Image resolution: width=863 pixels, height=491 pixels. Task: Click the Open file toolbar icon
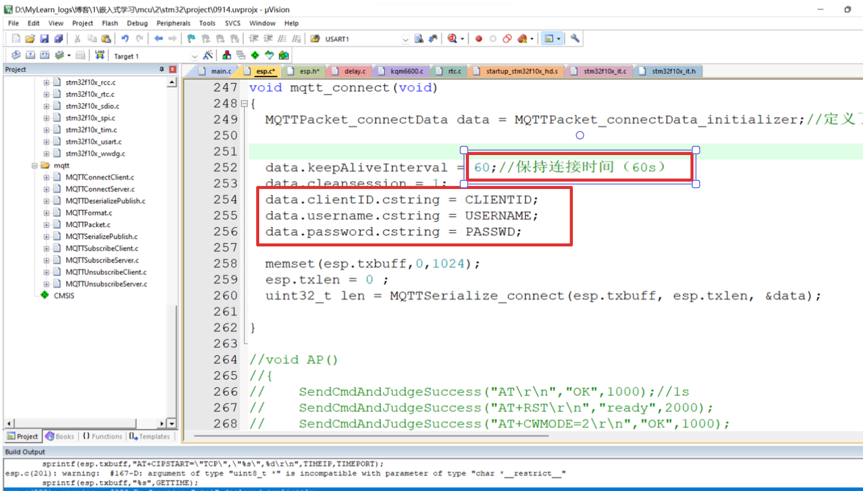30,38
